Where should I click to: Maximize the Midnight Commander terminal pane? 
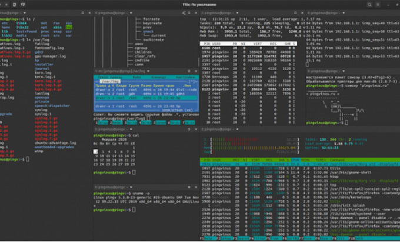click(189, 71)
